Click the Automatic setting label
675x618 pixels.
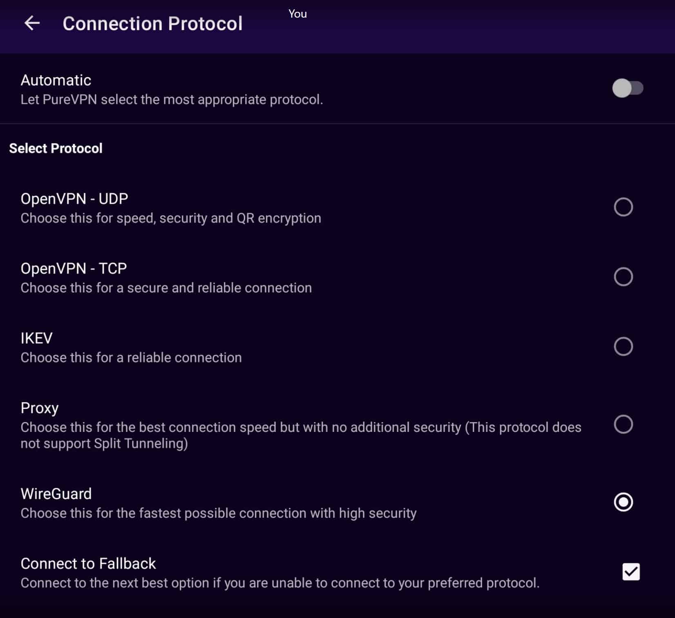pyautogui.click(x=56, y=80)
